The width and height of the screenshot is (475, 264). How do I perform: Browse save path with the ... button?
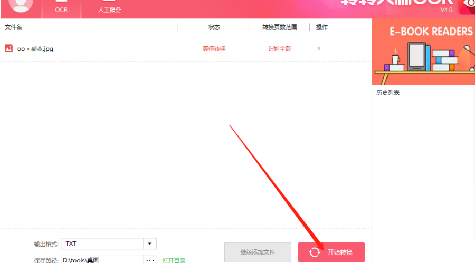coord(150,260)
